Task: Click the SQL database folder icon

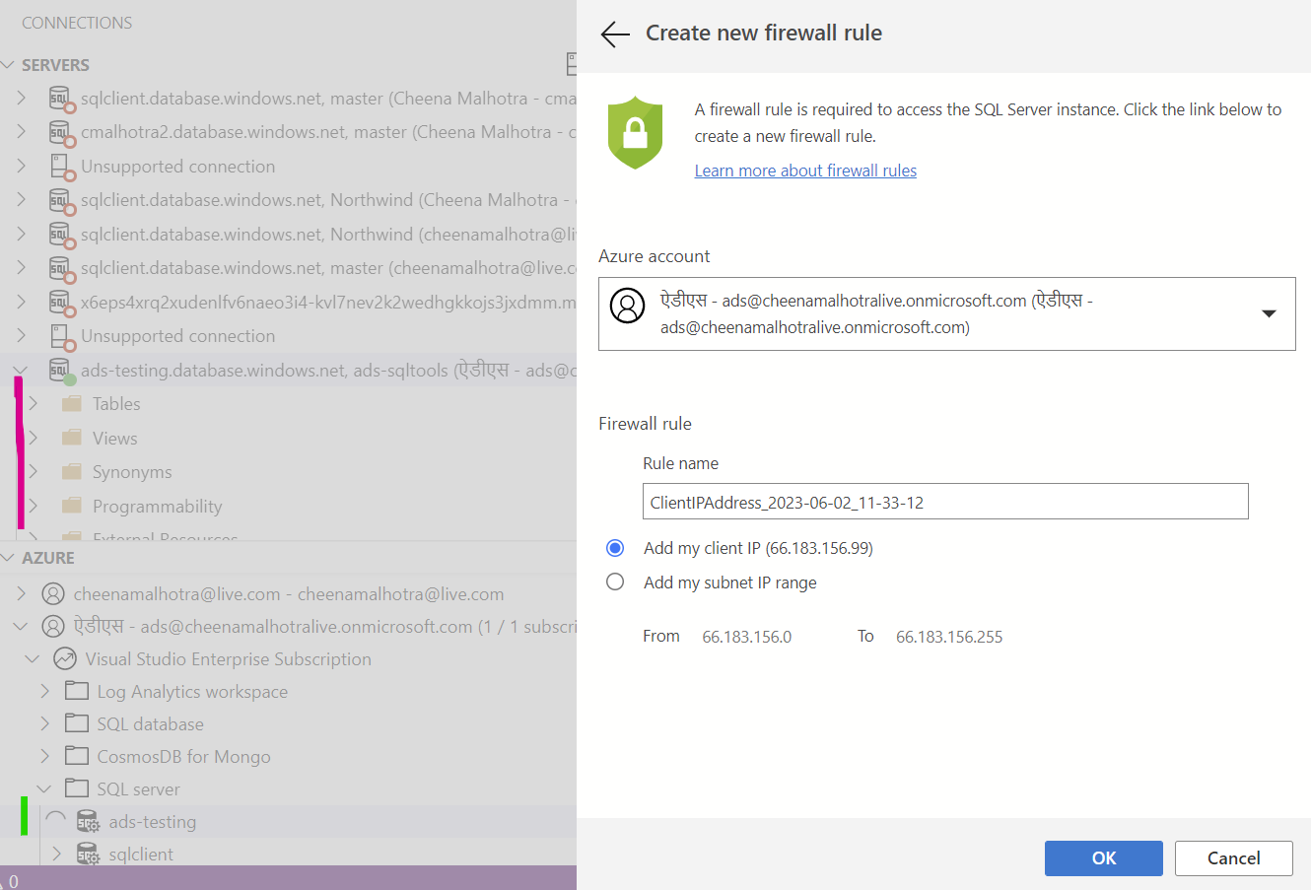Action: coord(78,723)
